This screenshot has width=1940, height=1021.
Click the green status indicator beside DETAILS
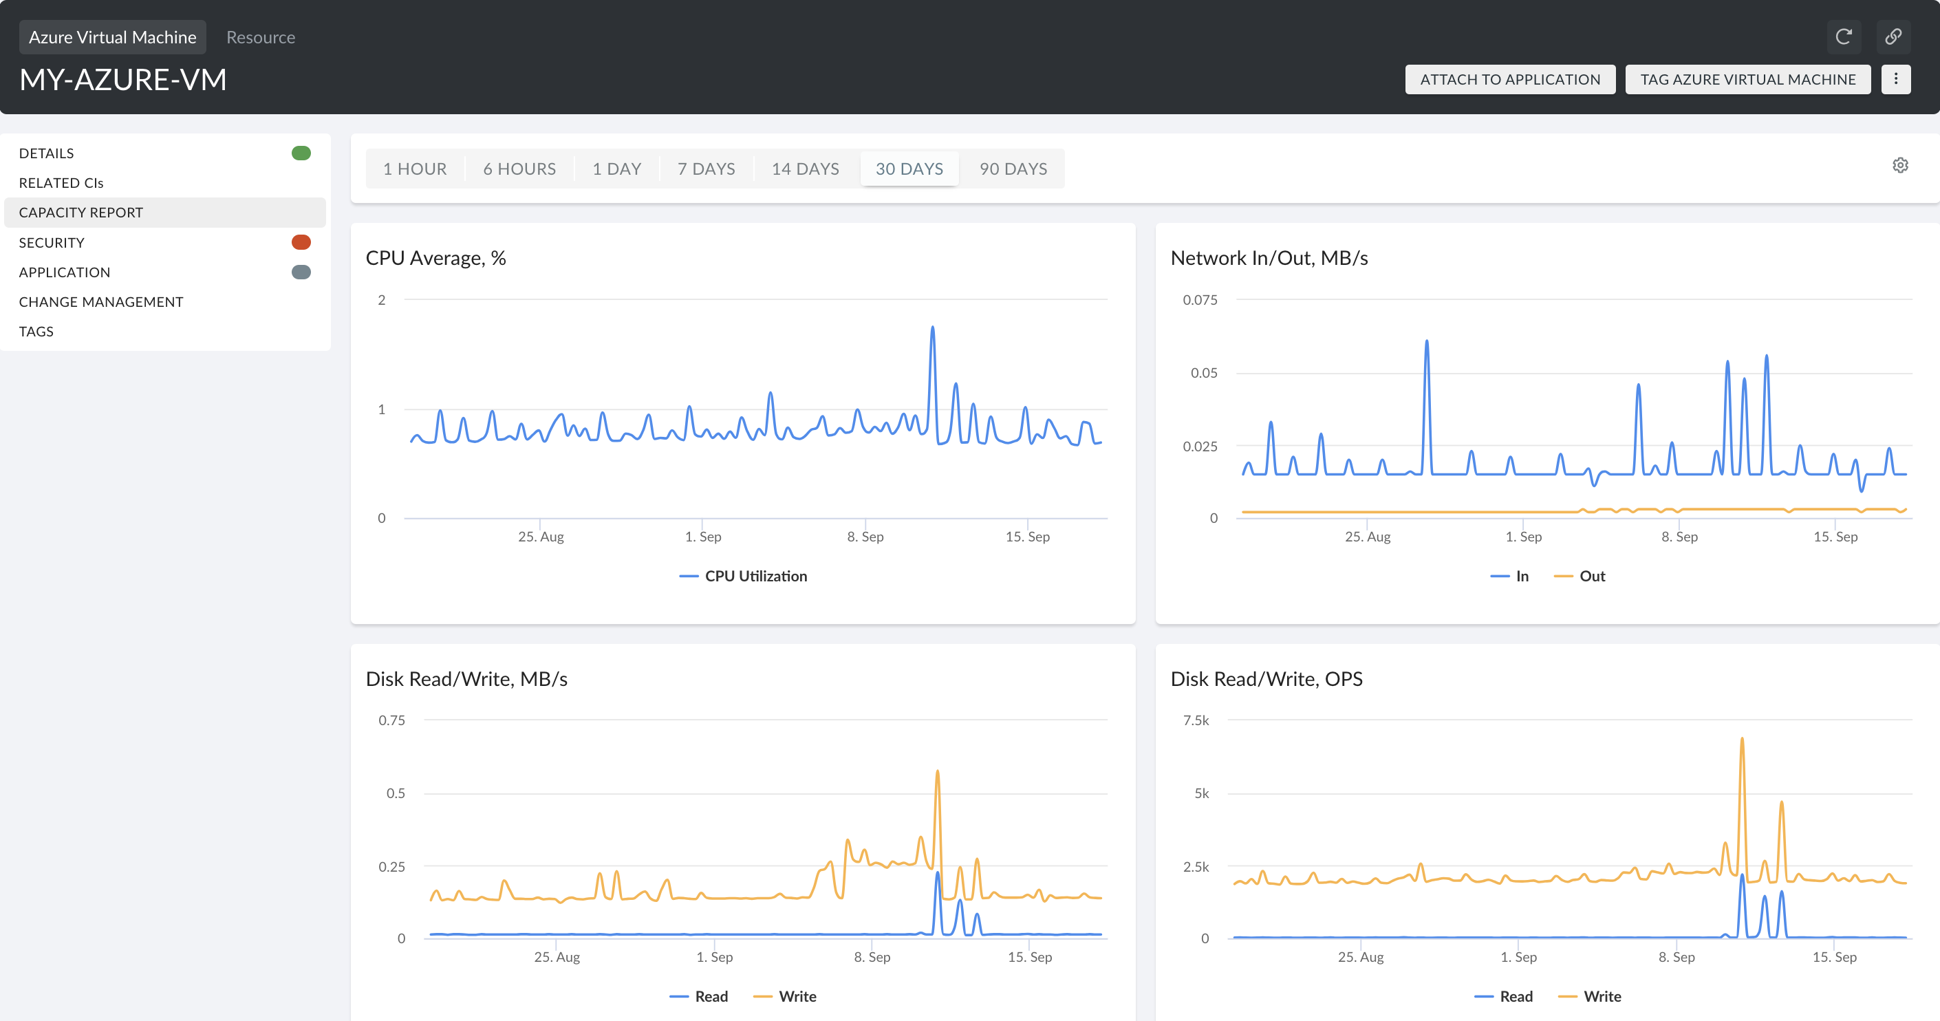pos(301,153)
